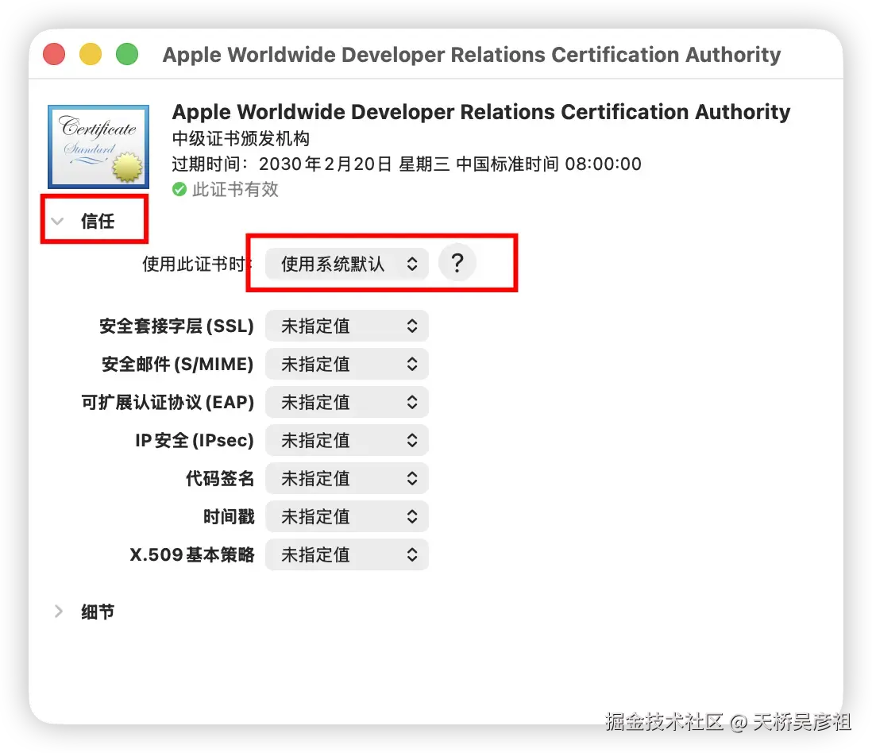Zoom the window with green button
This screenshot has width=872, height=753.
(x=127, y=54)
